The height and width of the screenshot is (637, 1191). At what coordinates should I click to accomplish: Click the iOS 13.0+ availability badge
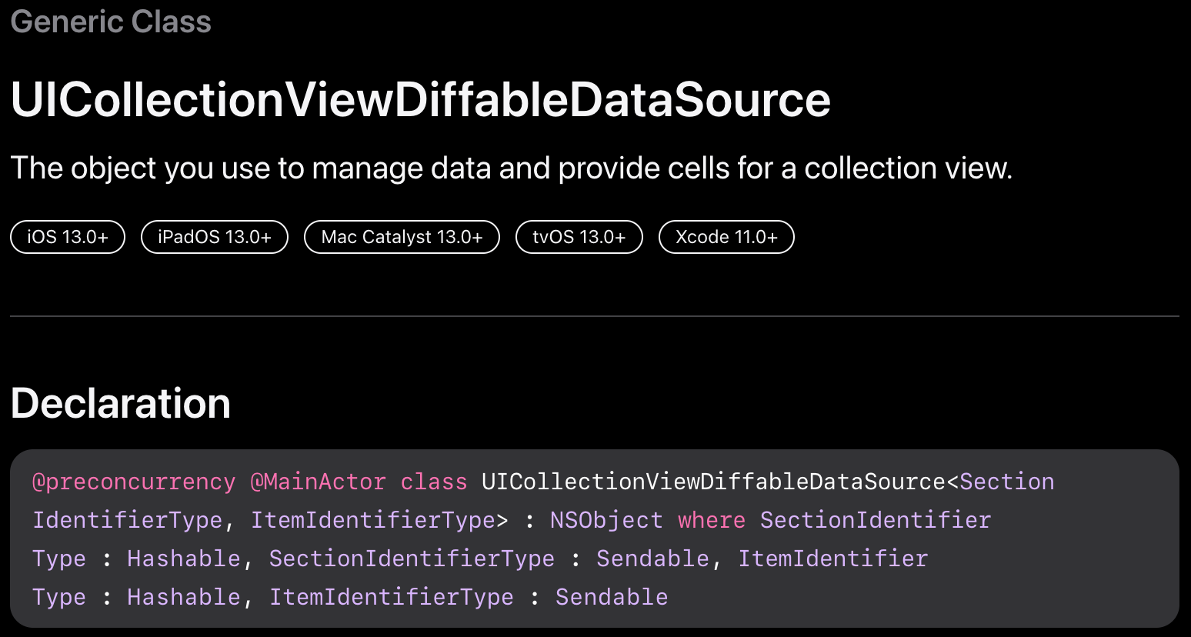point(68,237)
